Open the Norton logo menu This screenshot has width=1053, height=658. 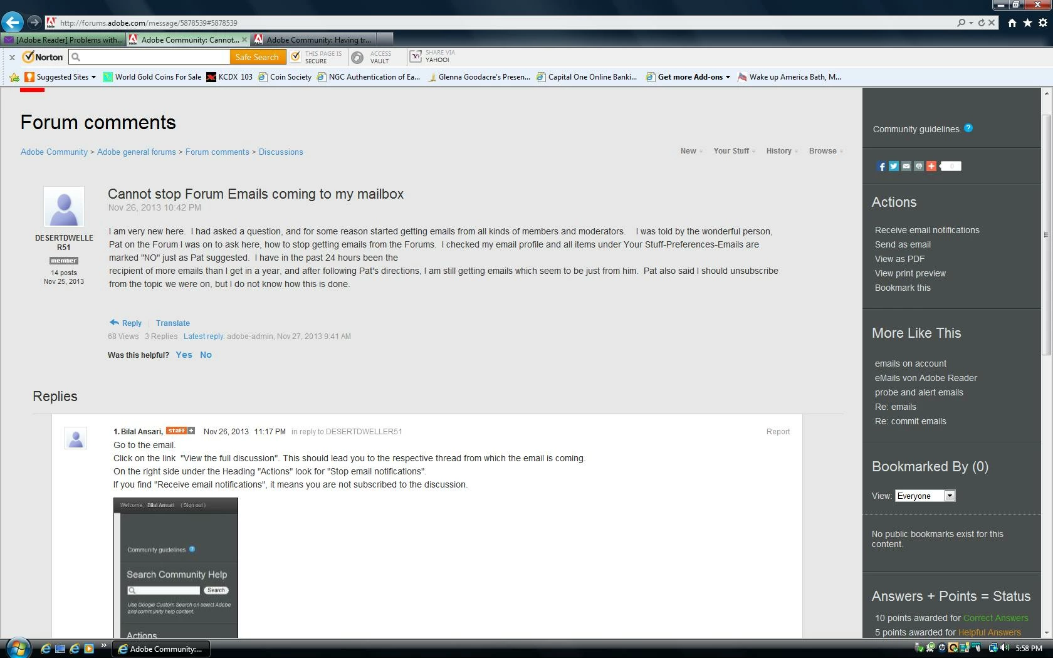pyautogui.click(x=43, y=57)
